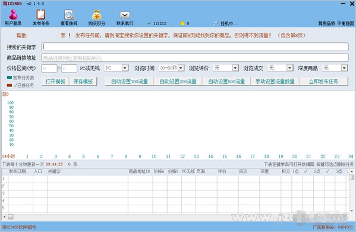Open the 浏览时间 30-60秒 dropdown

pos(181,68)
